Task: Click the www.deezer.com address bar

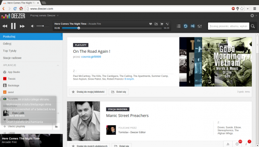Action: click(x=129, y=9)
